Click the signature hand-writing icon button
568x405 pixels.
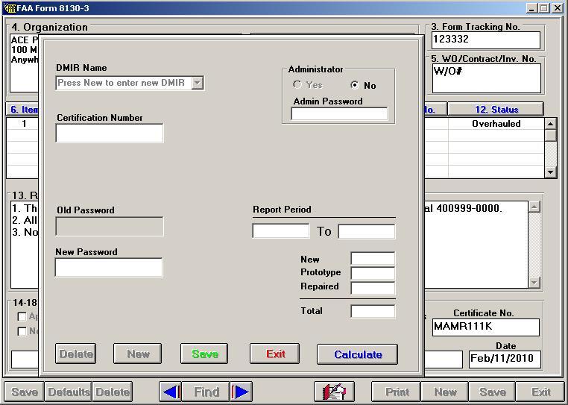(x=334, y=392)
